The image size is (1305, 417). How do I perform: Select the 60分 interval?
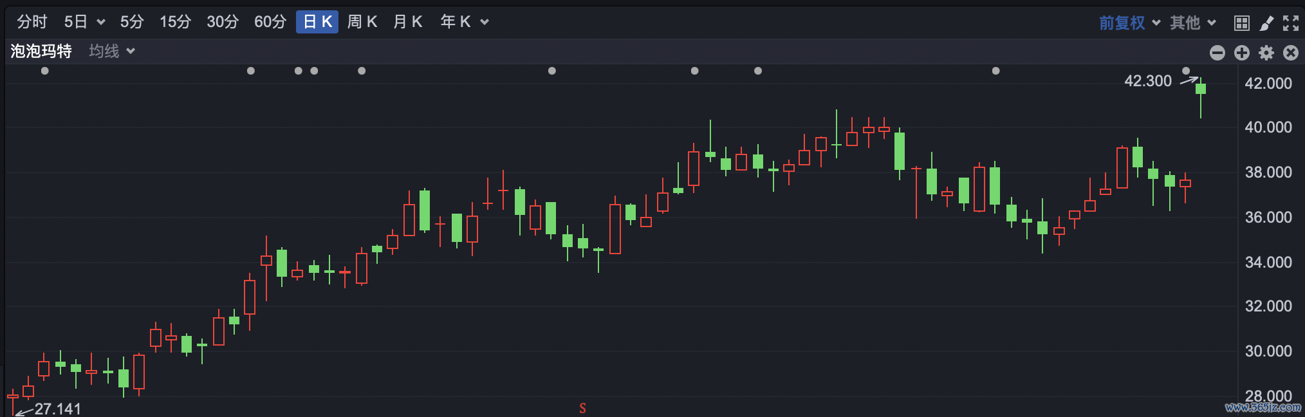(270, 22)
